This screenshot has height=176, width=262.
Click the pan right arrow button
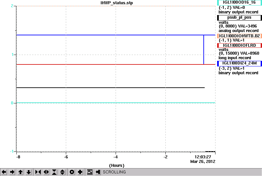tap(12, 172)
